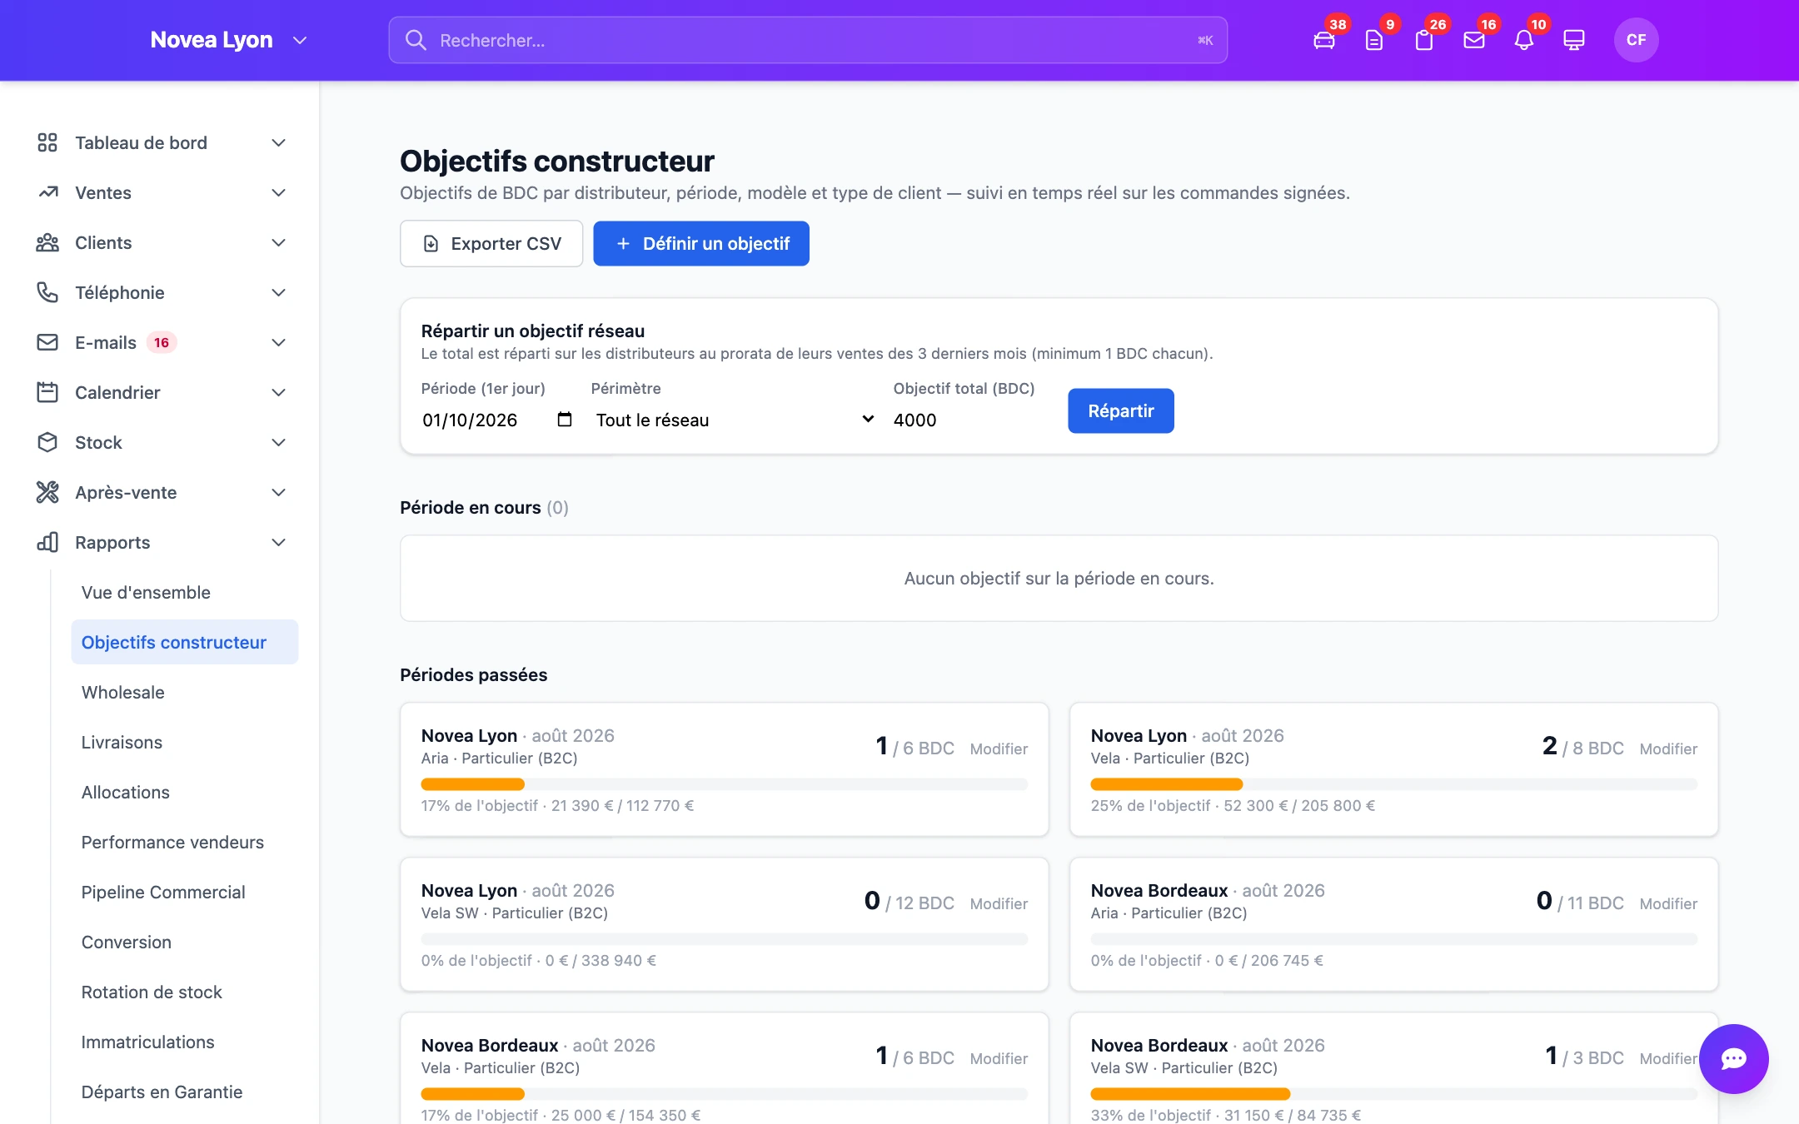Open the notifications bell icon
Image resolution: width=1799 pixels, height=1124 pixels.
1524,40
